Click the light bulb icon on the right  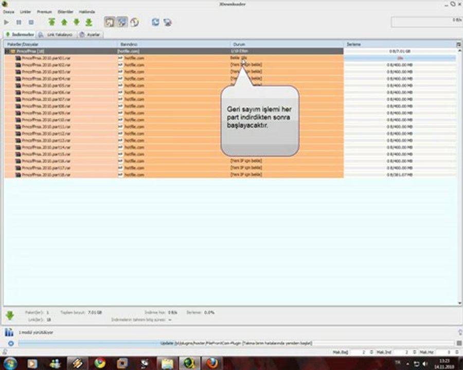(x=460, y=332)
